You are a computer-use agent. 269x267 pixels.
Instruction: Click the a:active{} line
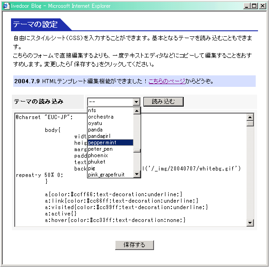pyautogui.click(x=60, y=214)
